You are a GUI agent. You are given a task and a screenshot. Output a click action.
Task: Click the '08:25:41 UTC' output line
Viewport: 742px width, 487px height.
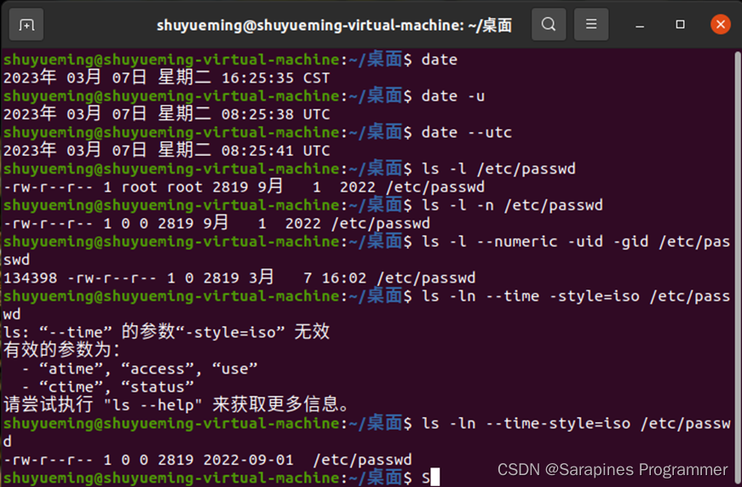click(x=167, y=151)
